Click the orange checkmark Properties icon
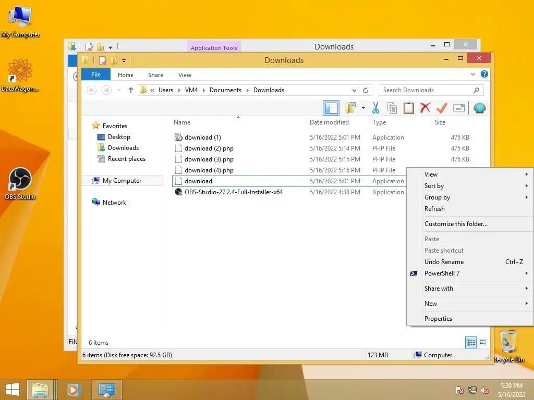534x400 pixels. (442, 108)
